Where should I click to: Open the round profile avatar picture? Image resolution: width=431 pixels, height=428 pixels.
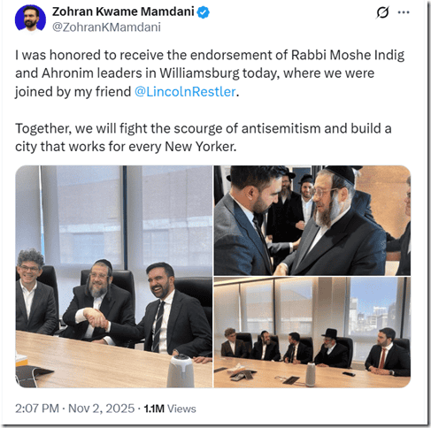pyautogui.click(x=30, y=19)
